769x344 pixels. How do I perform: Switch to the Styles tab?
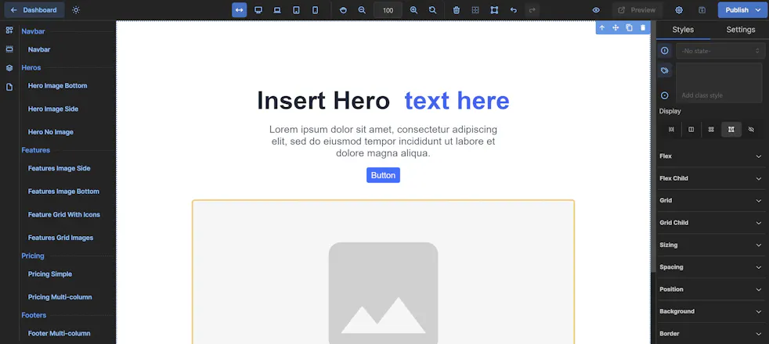(x=683, y=30)
